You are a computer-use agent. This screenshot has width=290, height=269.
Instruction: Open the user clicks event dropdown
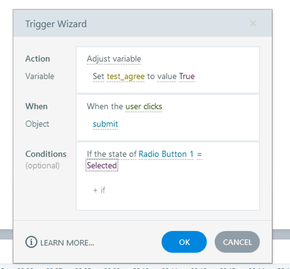click(x=143, y=106)
